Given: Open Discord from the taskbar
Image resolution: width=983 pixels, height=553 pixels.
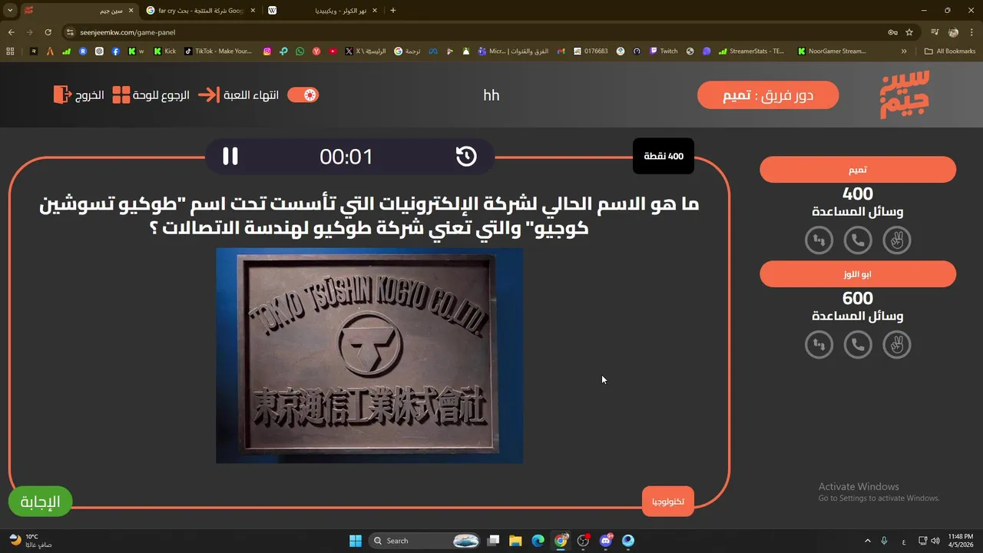Looking at the screenshot, I should [606, 541].
